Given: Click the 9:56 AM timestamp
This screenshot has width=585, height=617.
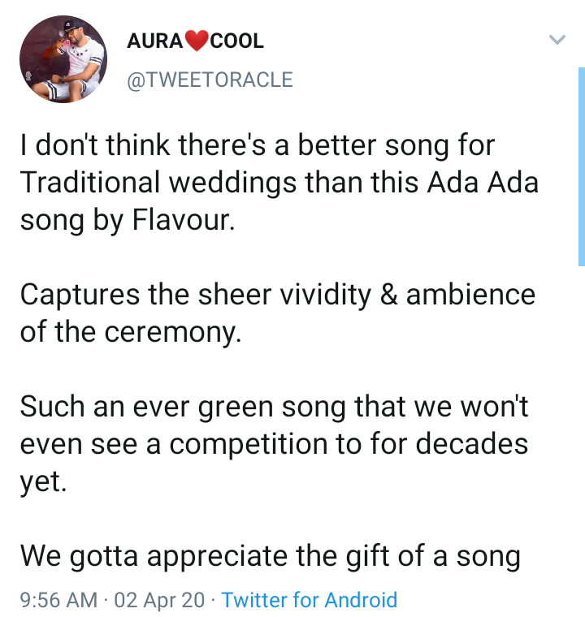Looking at the screenshot, I should pyautogui.click(x=58, y=600).
